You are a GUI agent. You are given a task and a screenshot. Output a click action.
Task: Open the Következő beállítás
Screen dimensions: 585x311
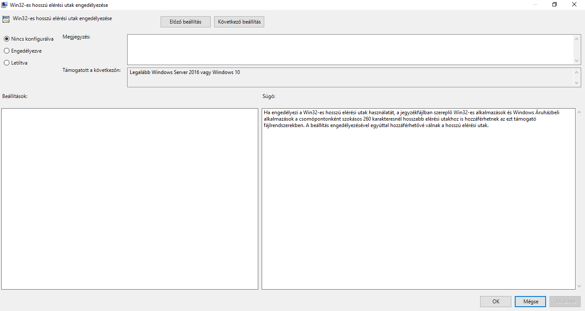click(239, 22)
